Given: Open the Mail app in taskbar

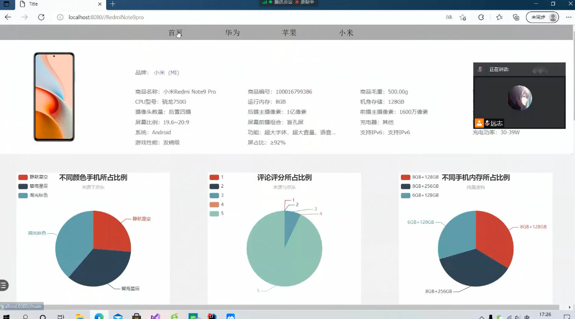Looking at the screenshot, I should (118, 316).
